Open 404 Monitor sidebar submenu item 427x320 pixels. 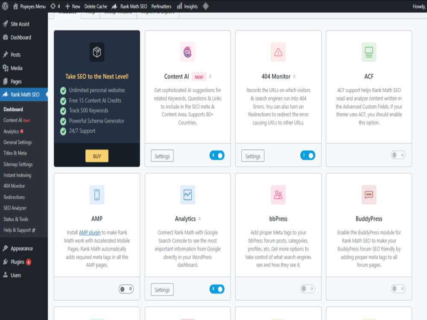pyautogui.click(x=14, y=186)
